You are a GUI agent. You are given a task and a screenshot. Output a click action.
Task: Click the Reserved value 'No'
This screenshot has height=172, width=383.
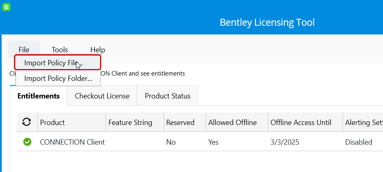click(171, 142)
